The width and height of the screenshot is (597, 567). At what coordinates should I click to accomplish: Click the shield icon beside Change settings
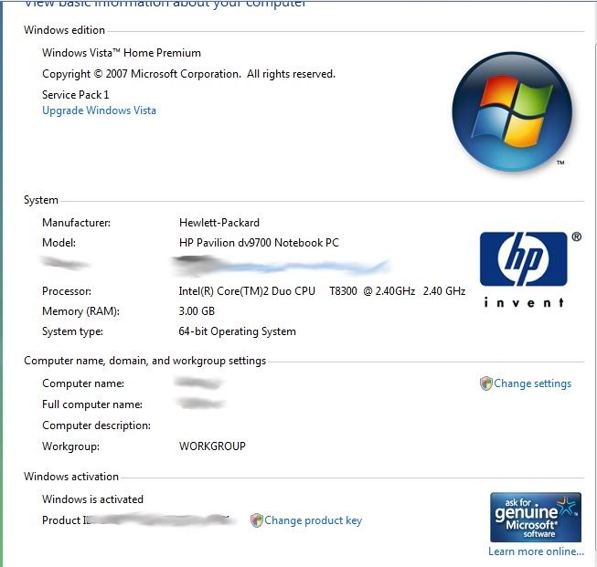(x=485, y=383)
